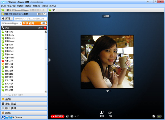This screenshot has height=120, width=165.
Task: Focus the contact search input field
Action: click(31, 19)
